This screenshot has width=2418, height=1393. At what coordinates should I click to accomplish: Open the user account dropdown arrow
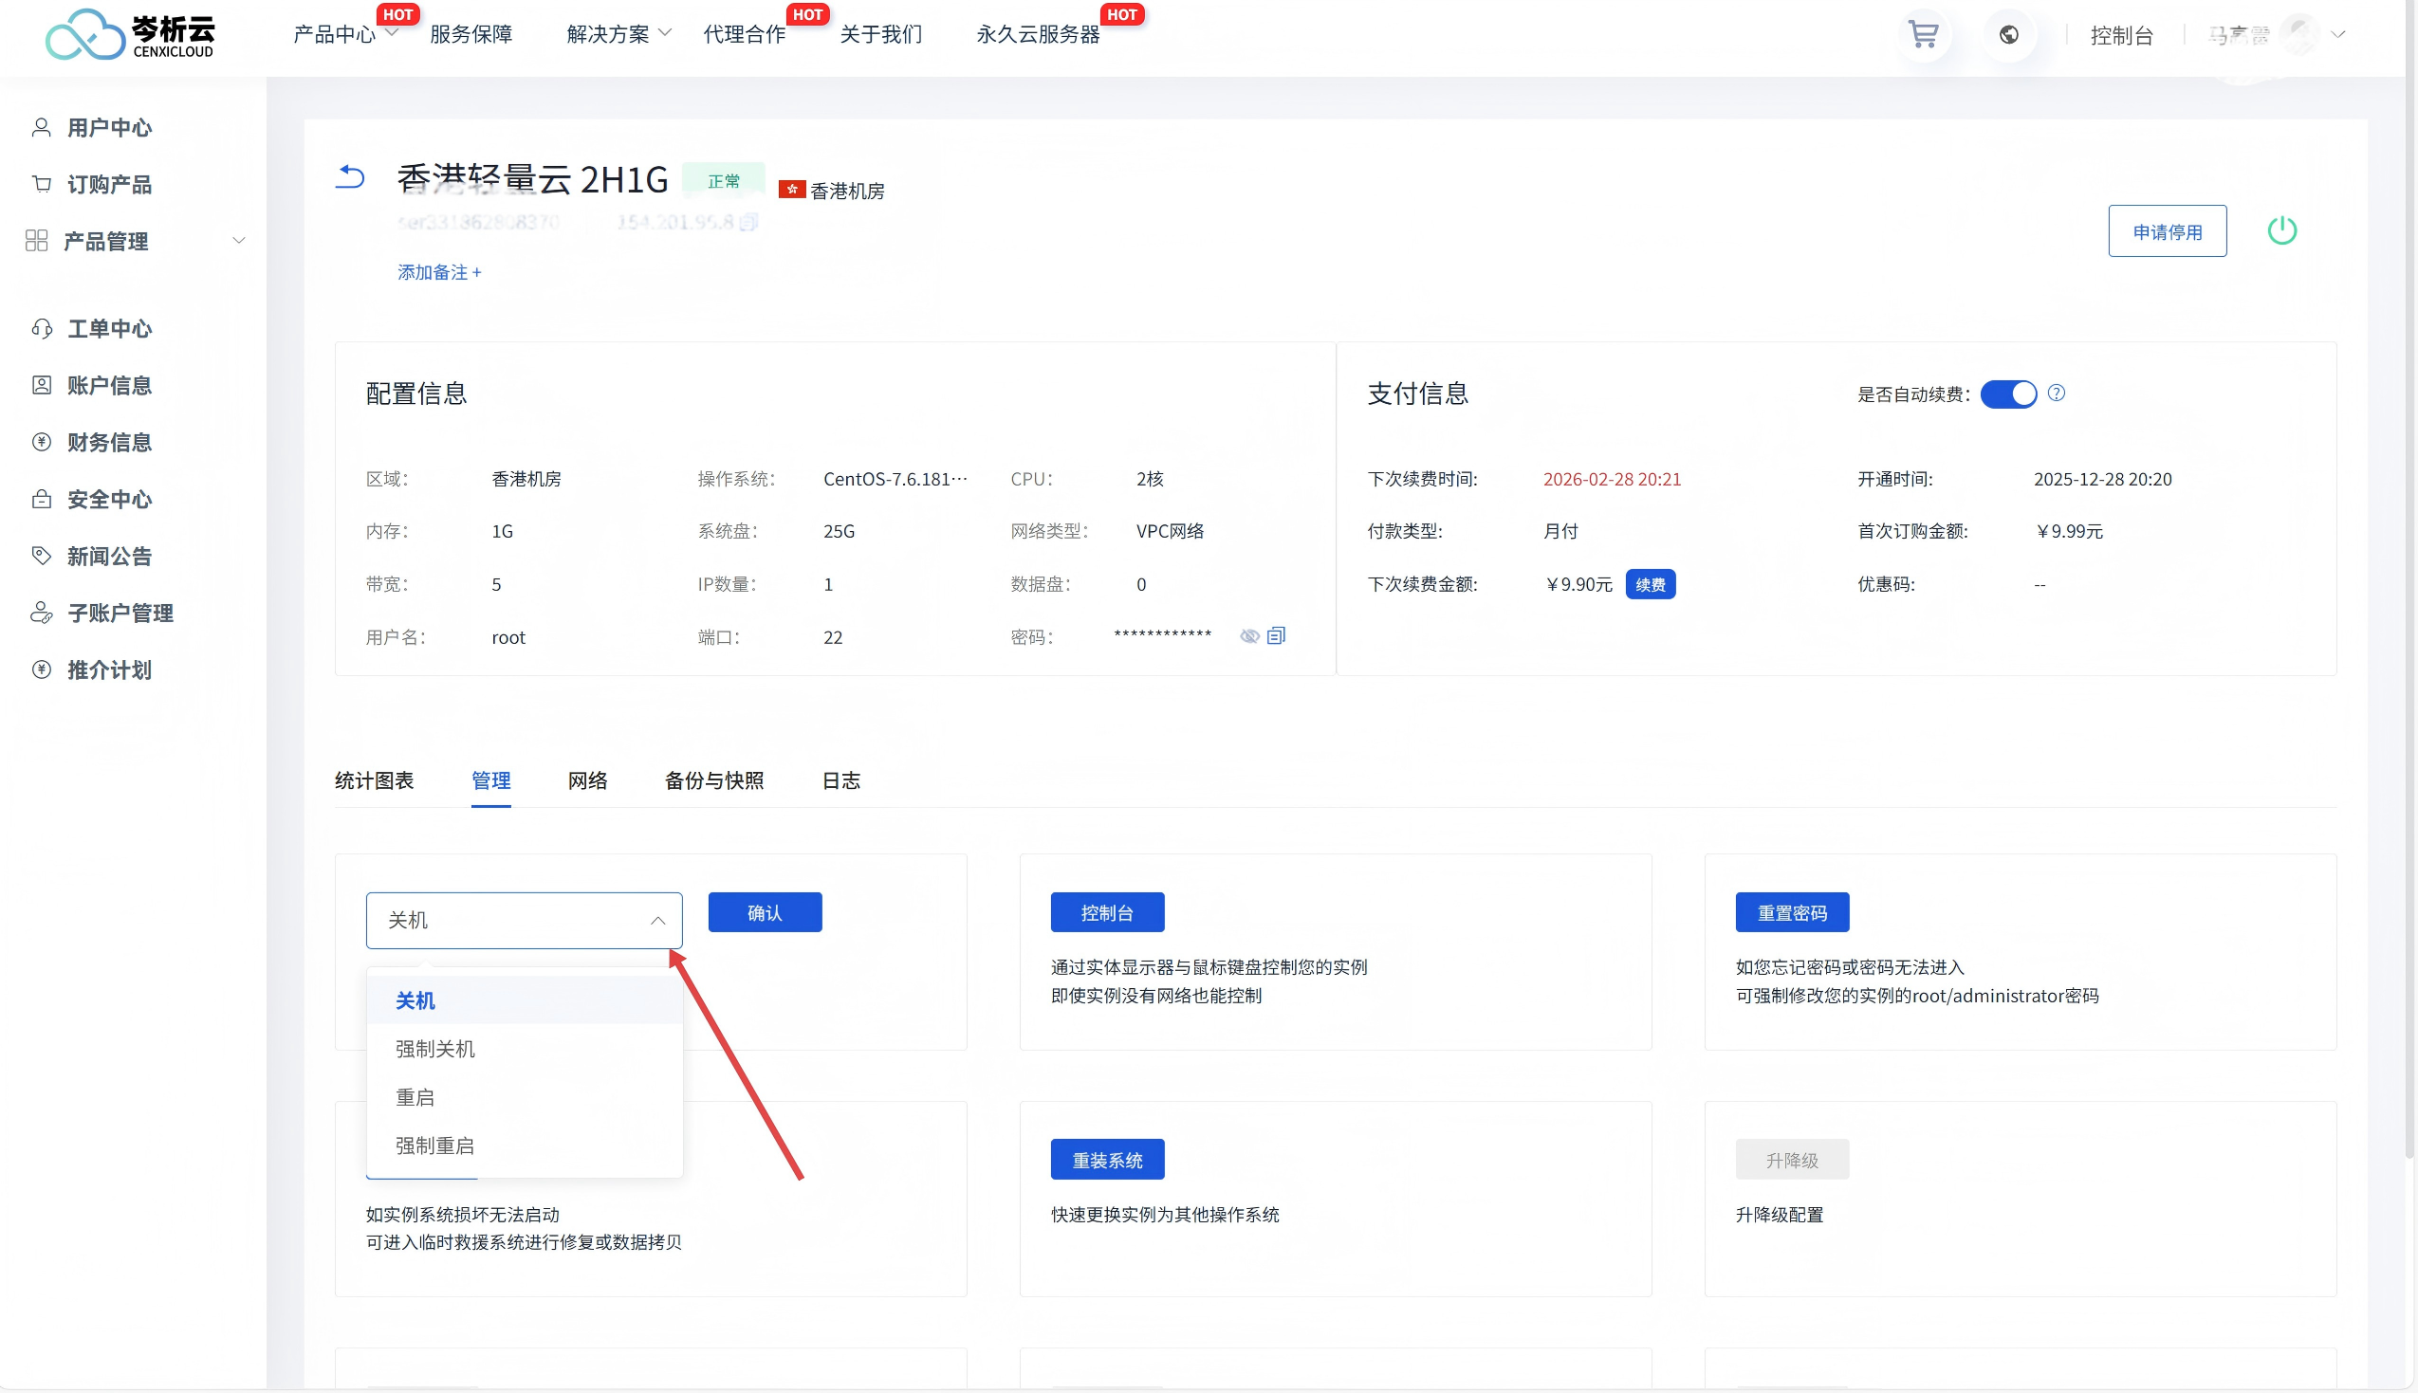[x=2338, y=34]
